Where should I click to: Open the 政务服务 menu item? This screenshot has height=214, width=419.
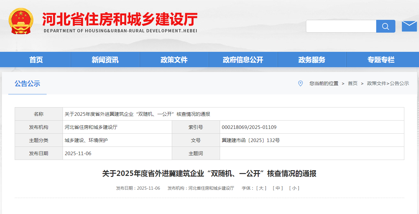312,60
